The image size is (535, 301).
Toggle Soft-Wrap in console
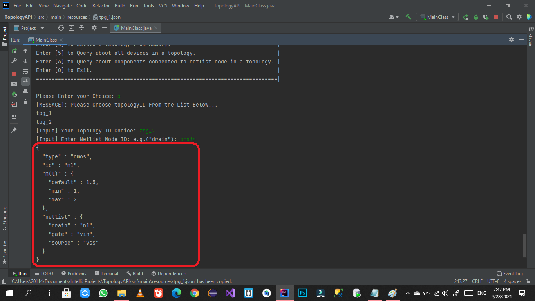tap(25, 71)
